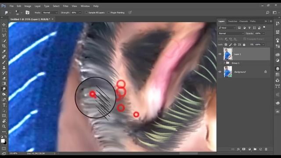Select the Eraser tool
This screenshot has height=158, width=281.
point(4,78)
